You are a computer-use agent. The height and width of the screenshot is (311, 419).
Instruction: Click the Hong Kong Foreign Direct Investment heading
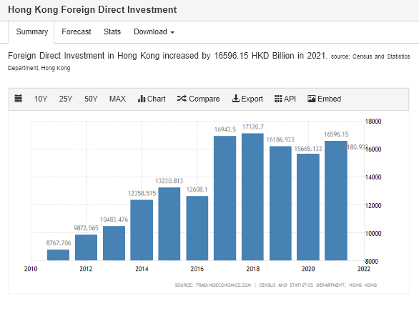92,9
